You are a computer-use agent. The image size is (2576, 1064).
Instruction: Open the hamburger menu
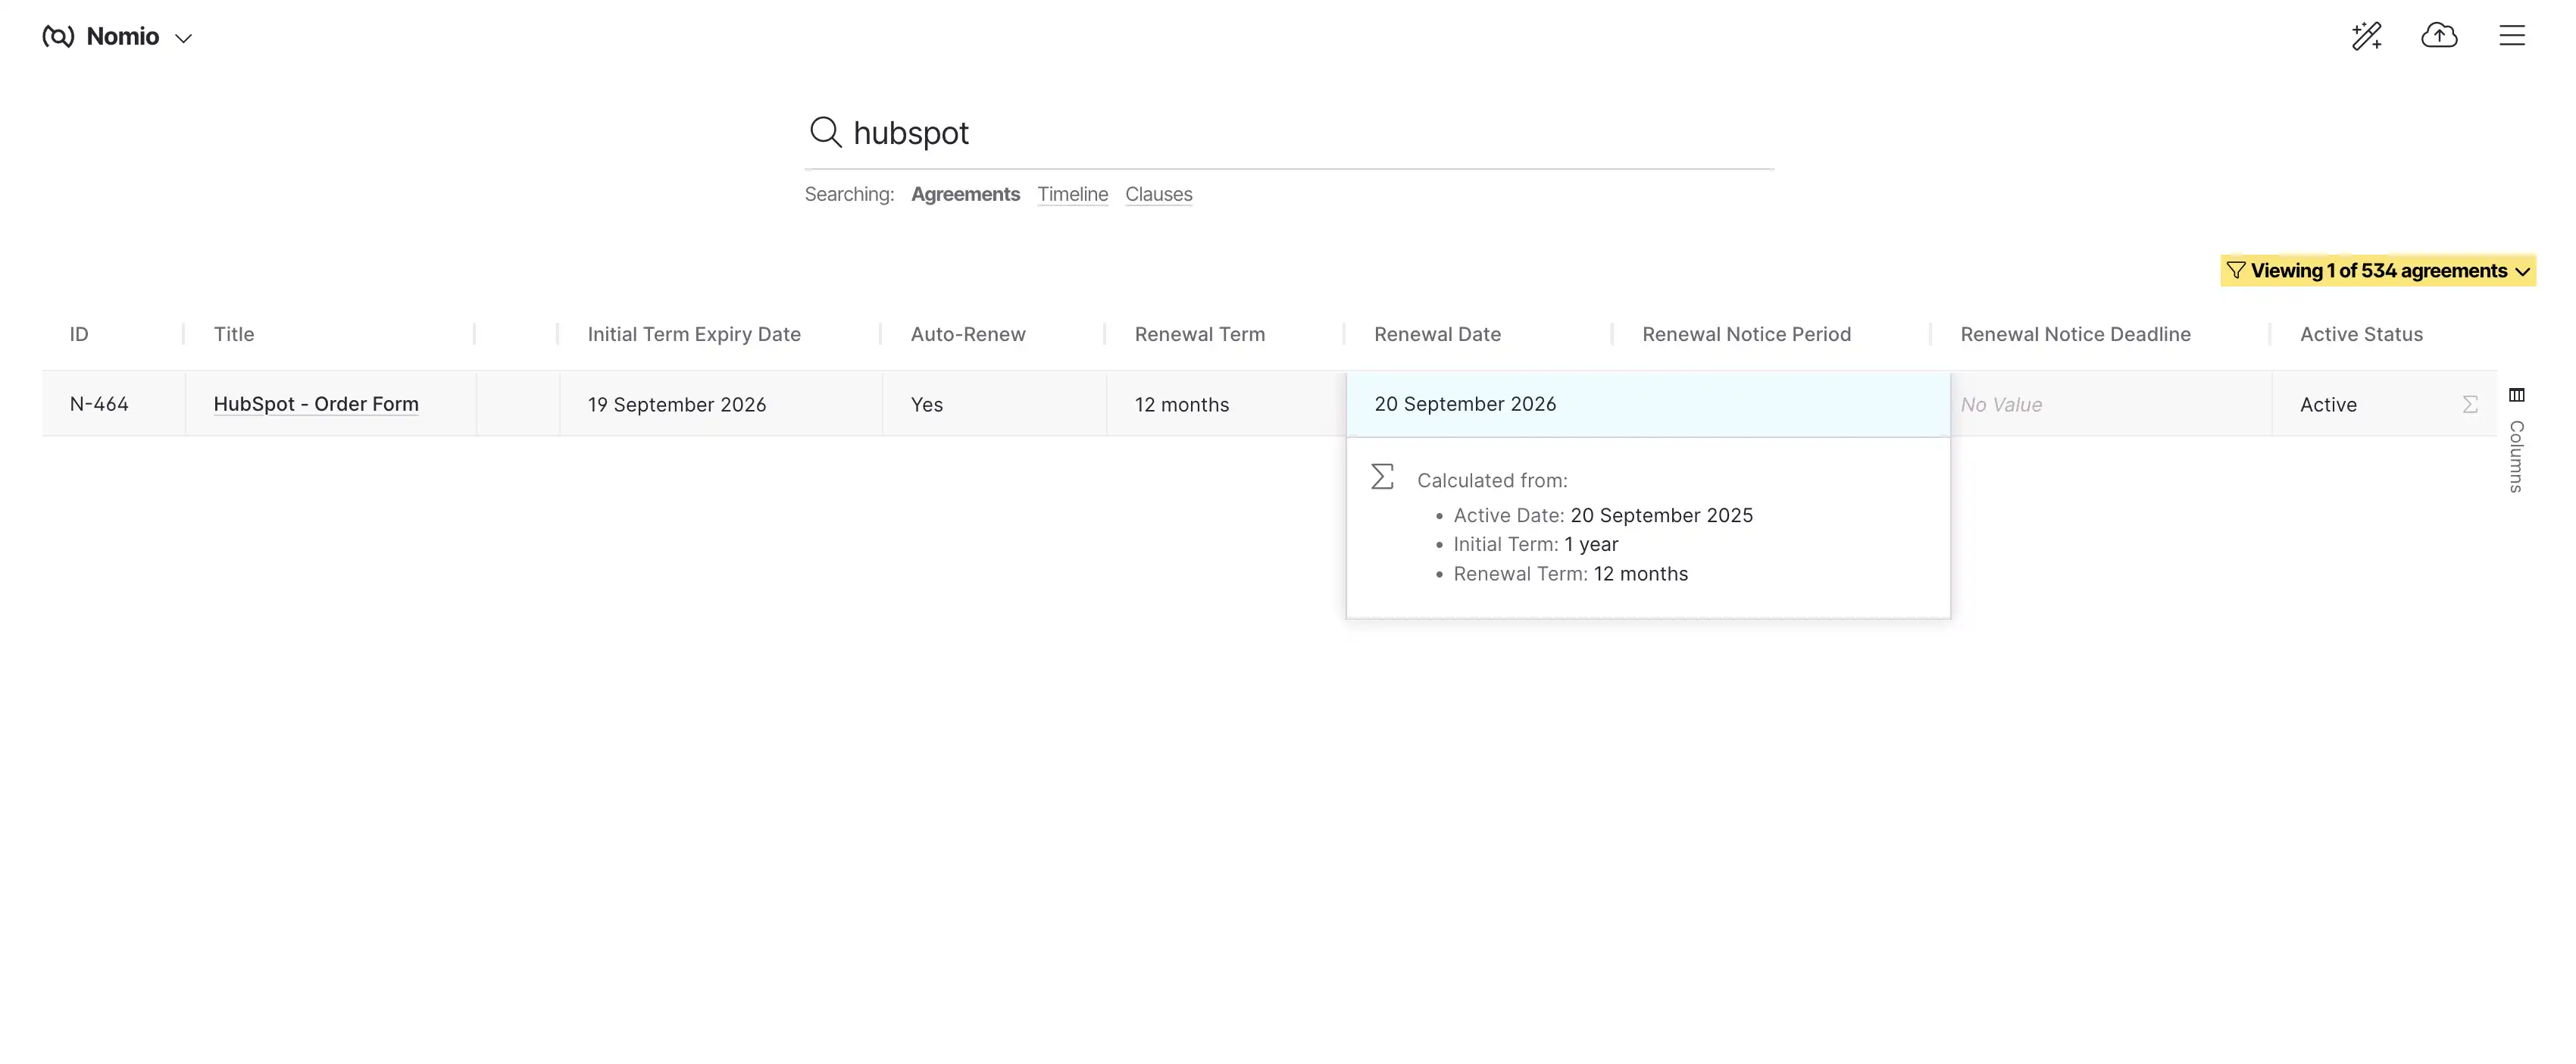[x=2512, y=36]
